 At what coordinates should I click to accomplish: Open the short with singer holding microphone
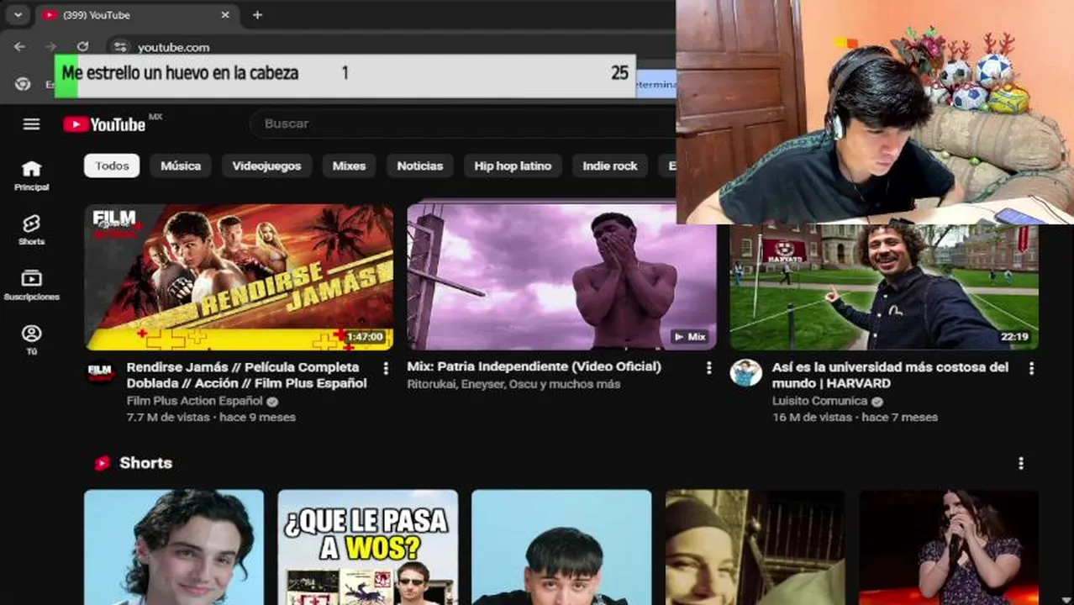(x=949, y=547)
